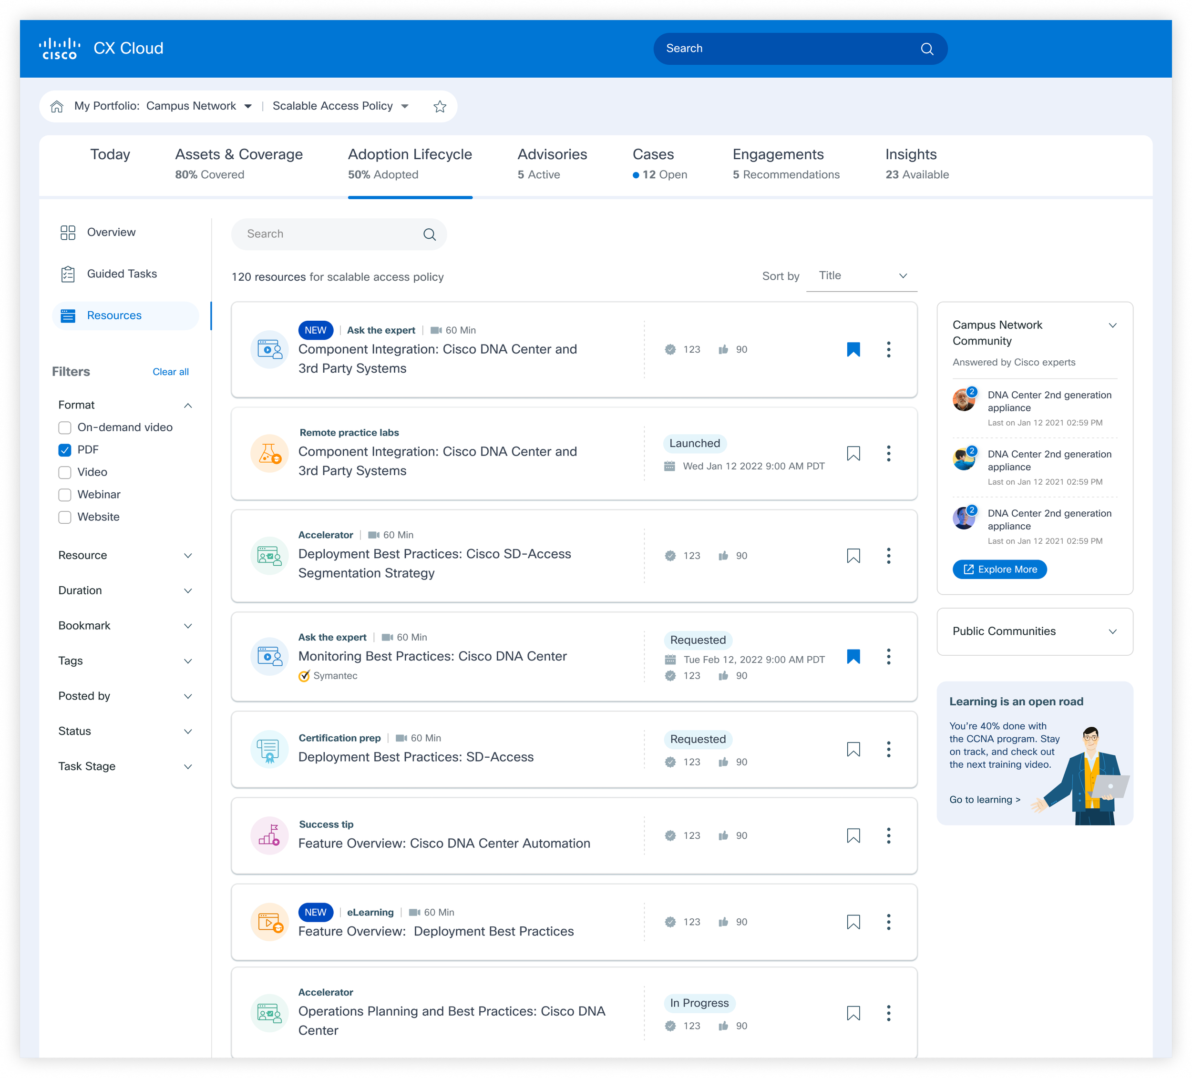Image resolution: width=1192 pixels, height=1078 pixels.
Task: Clear all filters
Action: pos(171,372)
